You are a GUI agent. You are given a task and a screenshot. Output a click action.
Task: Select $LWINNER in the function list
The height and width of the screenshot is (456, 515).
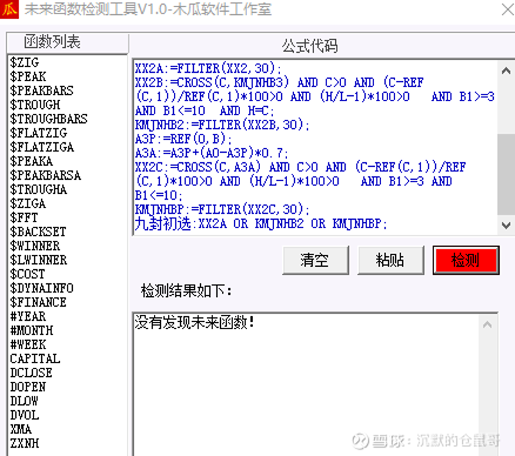(x=39, y=260)
